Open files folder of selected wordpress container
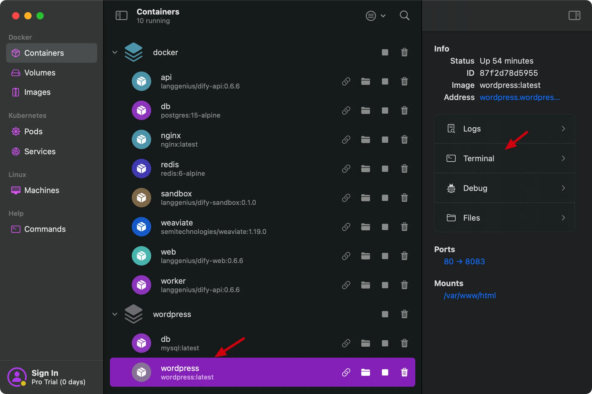This screenshot has height=394, width=592. coord(366,372)
